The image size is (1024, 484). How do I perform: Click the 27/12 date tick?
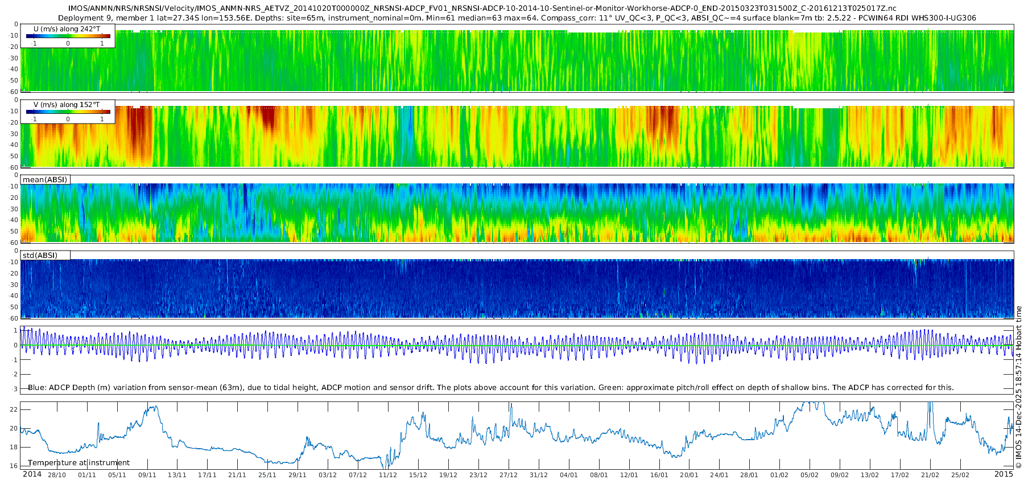pyautogui.click(x=509, y=475)
